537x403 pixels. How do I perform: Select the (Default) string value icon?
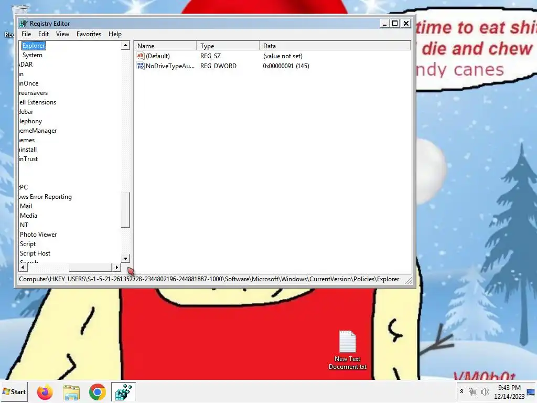tap(140, 56)
